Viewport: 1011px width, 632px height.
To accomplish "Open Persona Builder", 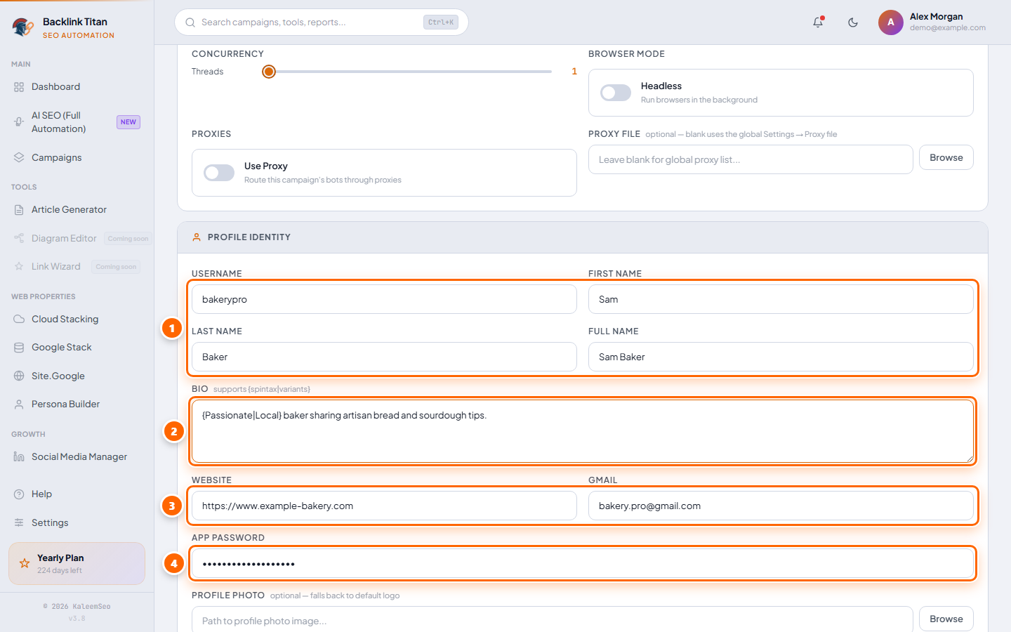I will click(x=77, y=404).
